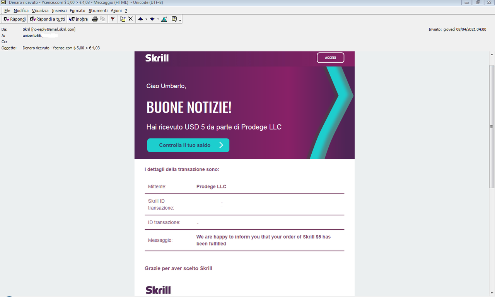
Task: Open toolbar options dropdown arrow
Action: click(x=180, y=19)
